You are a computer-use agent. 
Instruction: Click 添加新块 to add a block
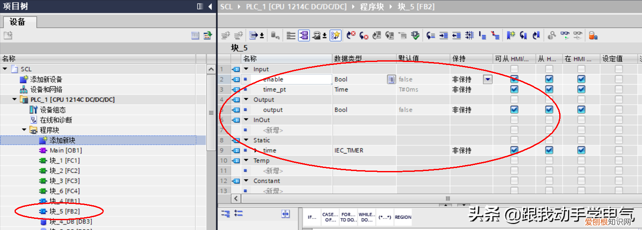click(x=63, y=140)
